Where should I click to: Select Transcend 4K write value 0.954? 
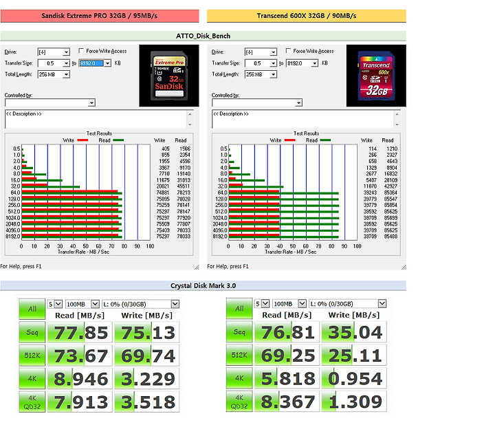point(354,378)
